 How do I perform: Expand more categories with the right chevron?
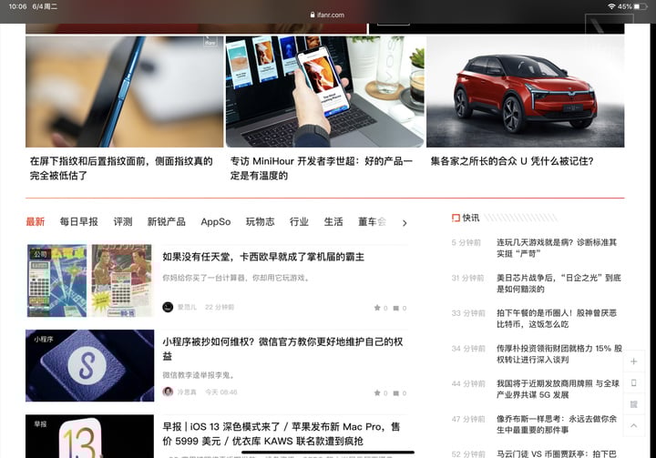click(405, 222)
